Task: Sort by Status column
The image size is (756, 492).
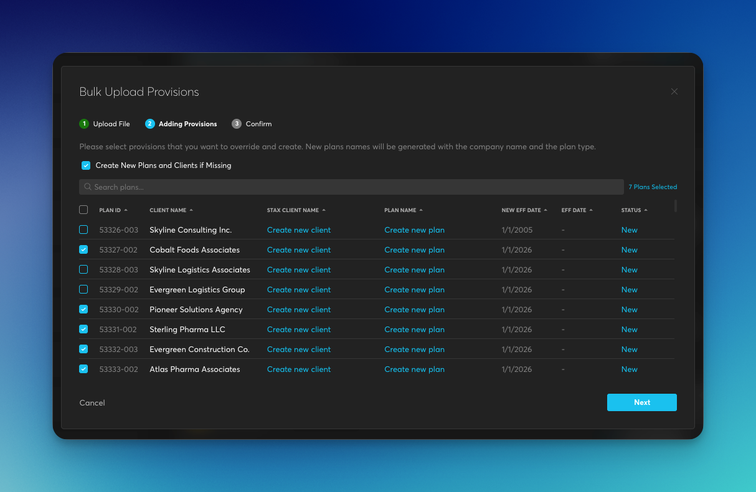Action: pos(635,210)
